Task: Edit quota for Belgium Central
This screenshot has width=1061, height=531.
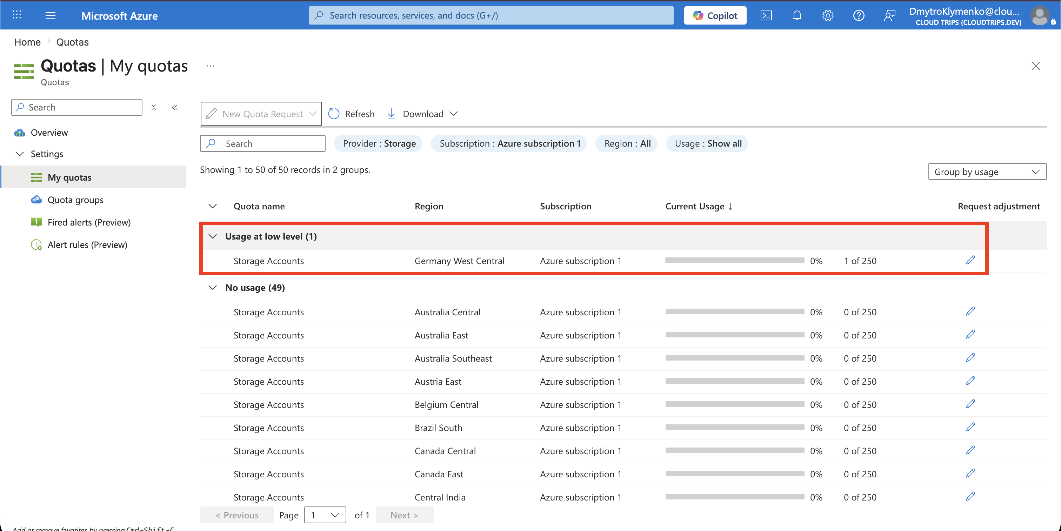Action: click(x=970, y=404)
